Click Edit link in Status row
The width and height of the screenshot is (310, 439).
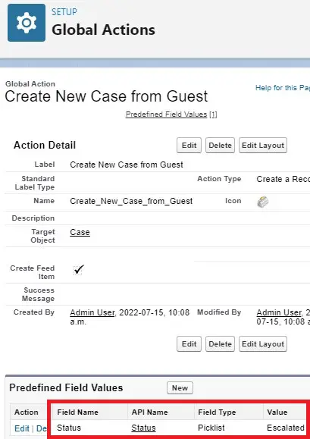22,428
